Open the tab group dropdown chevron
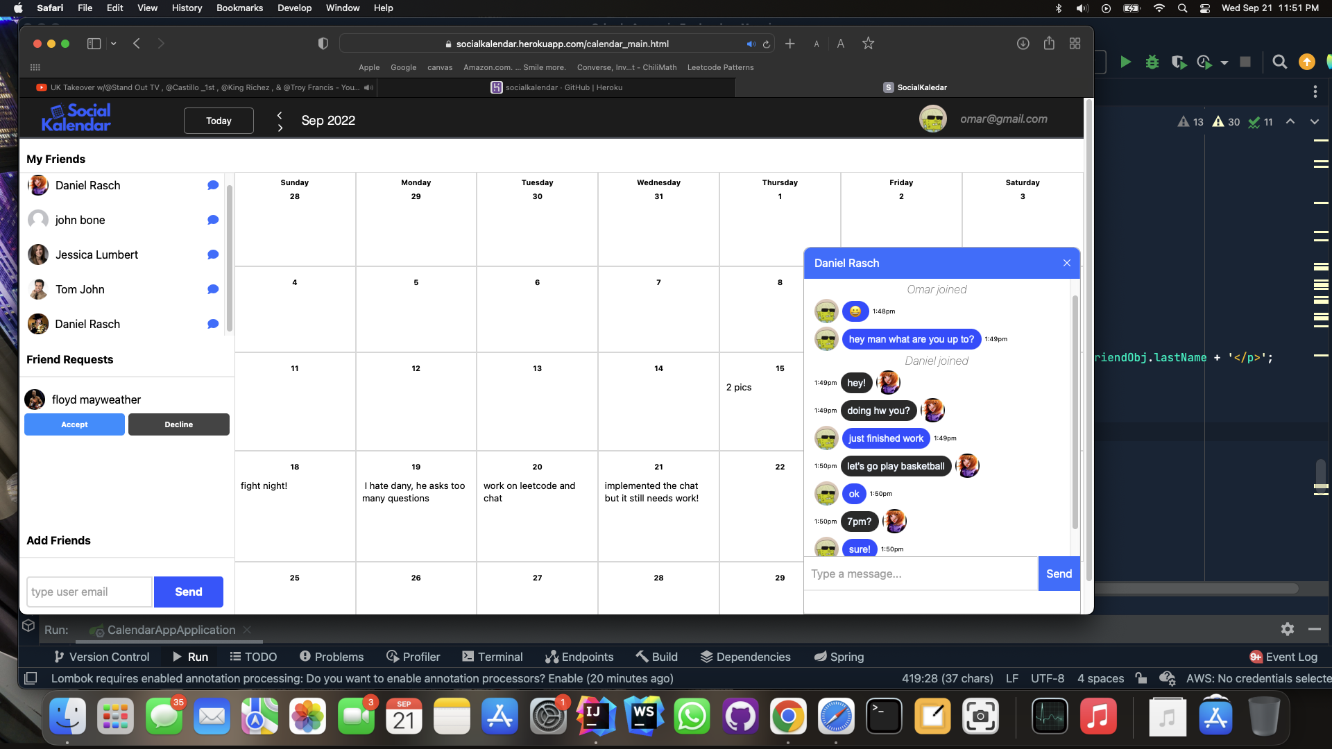This screenshot has width=1332, height=749. tap(113, 43)
